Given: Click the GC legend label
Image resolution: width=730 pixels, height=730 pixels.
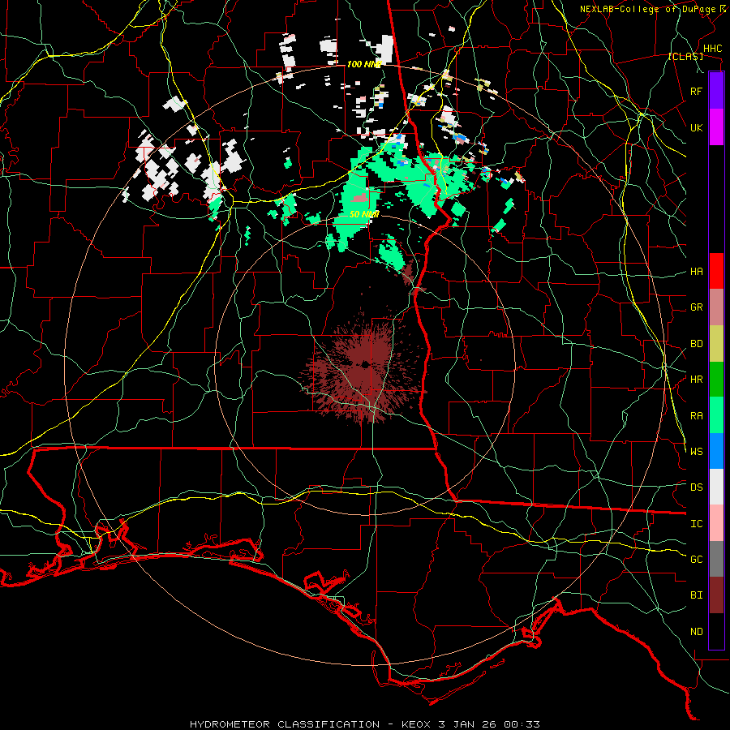Looking at the screenshot, I should pyautogui.click(x=697, y=560).
